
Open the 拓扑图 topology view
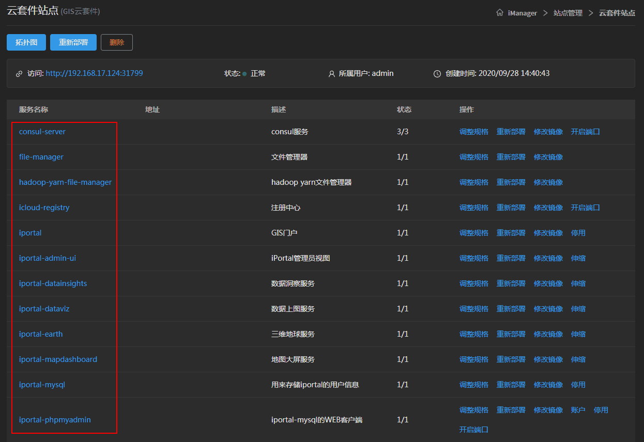26,42
